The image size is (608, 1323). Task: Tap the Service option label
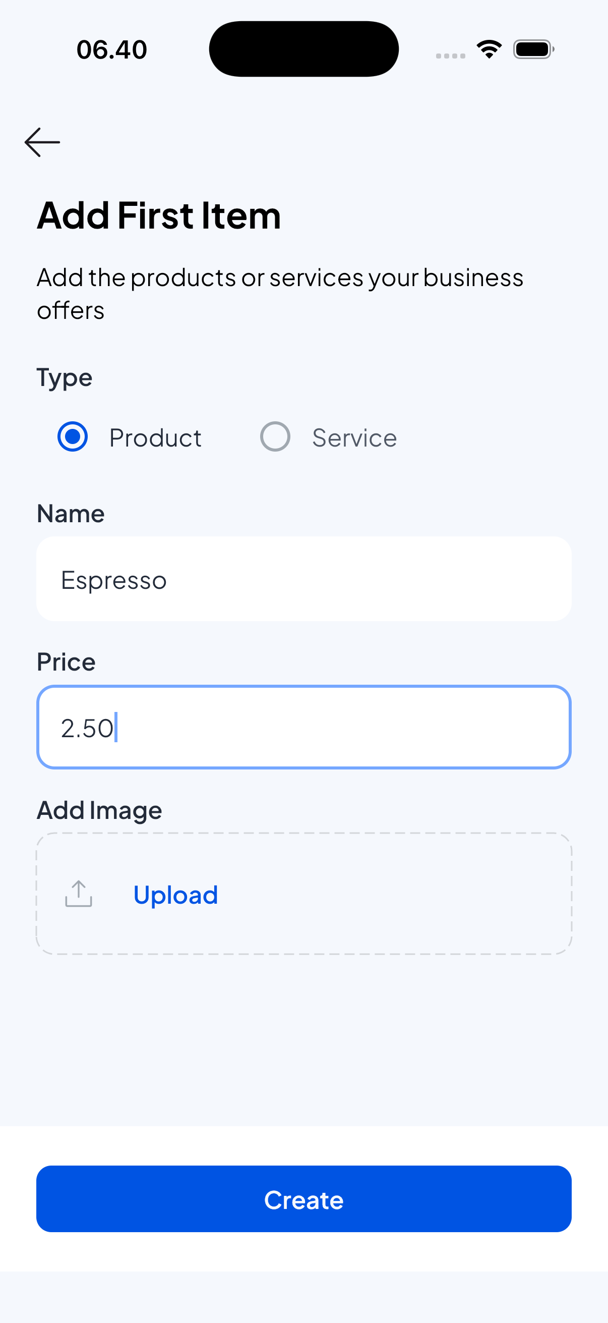(354, 438)
